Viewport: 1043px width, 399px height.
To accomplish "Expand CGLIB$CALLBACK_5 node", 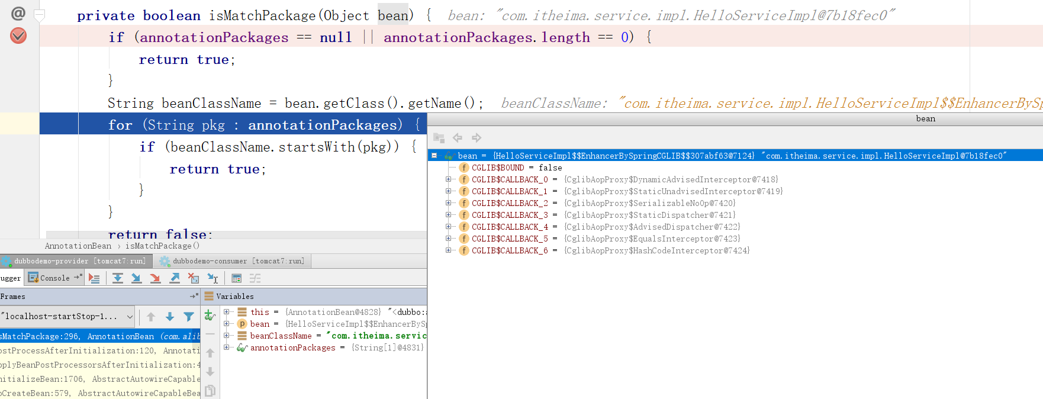I will 448,239.
